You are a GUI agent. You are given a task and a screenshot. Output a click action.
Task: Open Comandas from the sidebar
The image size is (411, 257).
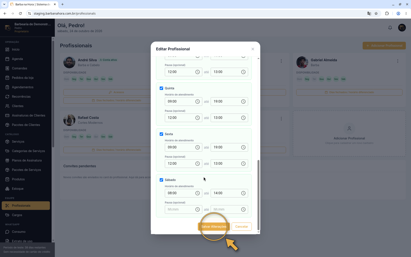(26, 68)
